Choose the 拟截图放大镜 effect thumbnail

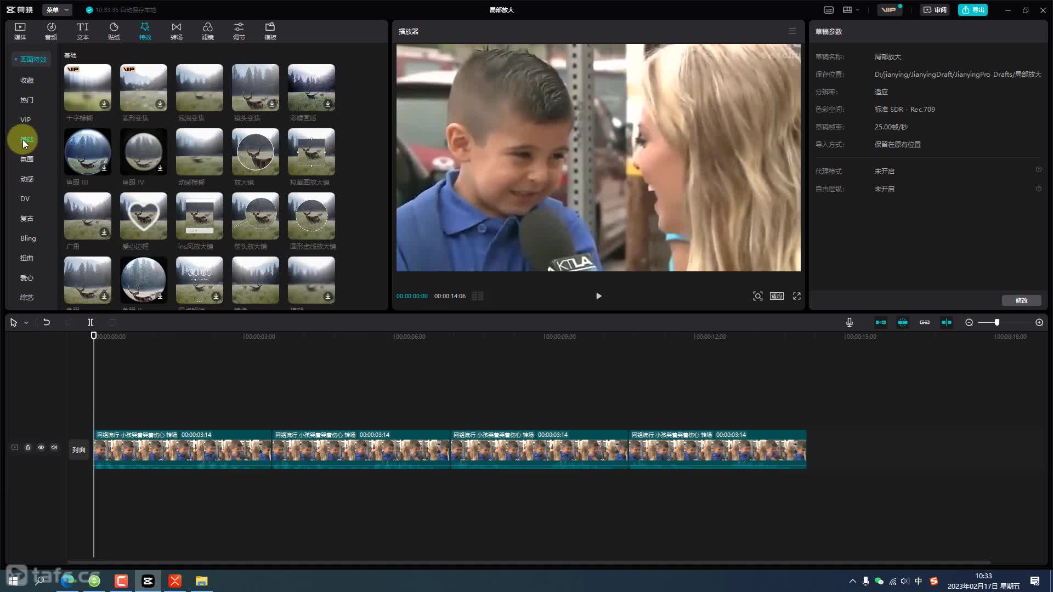point(312,152)
